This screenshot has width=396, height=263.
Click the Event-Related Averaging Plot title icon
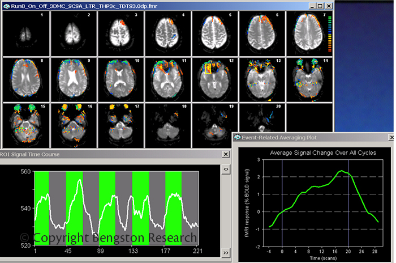[x=236, y=137]
